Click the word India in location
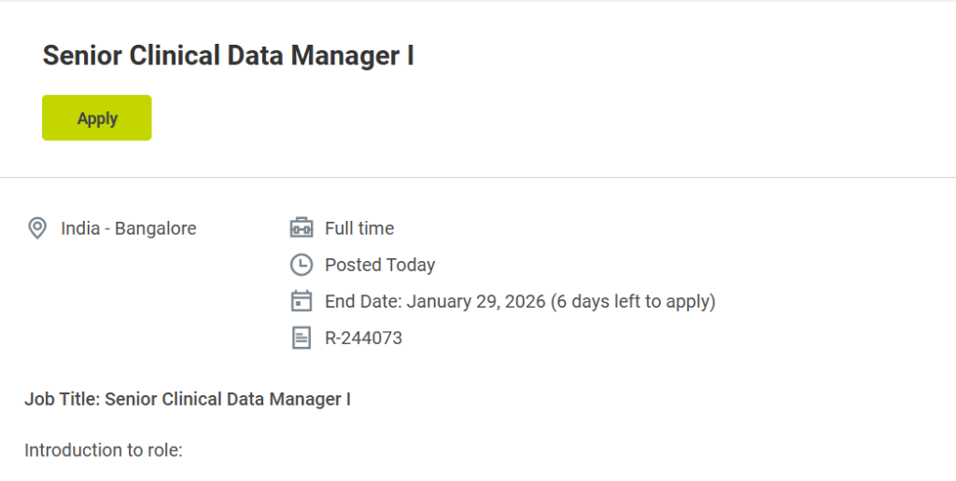956x481 pixels. (80, 228)
